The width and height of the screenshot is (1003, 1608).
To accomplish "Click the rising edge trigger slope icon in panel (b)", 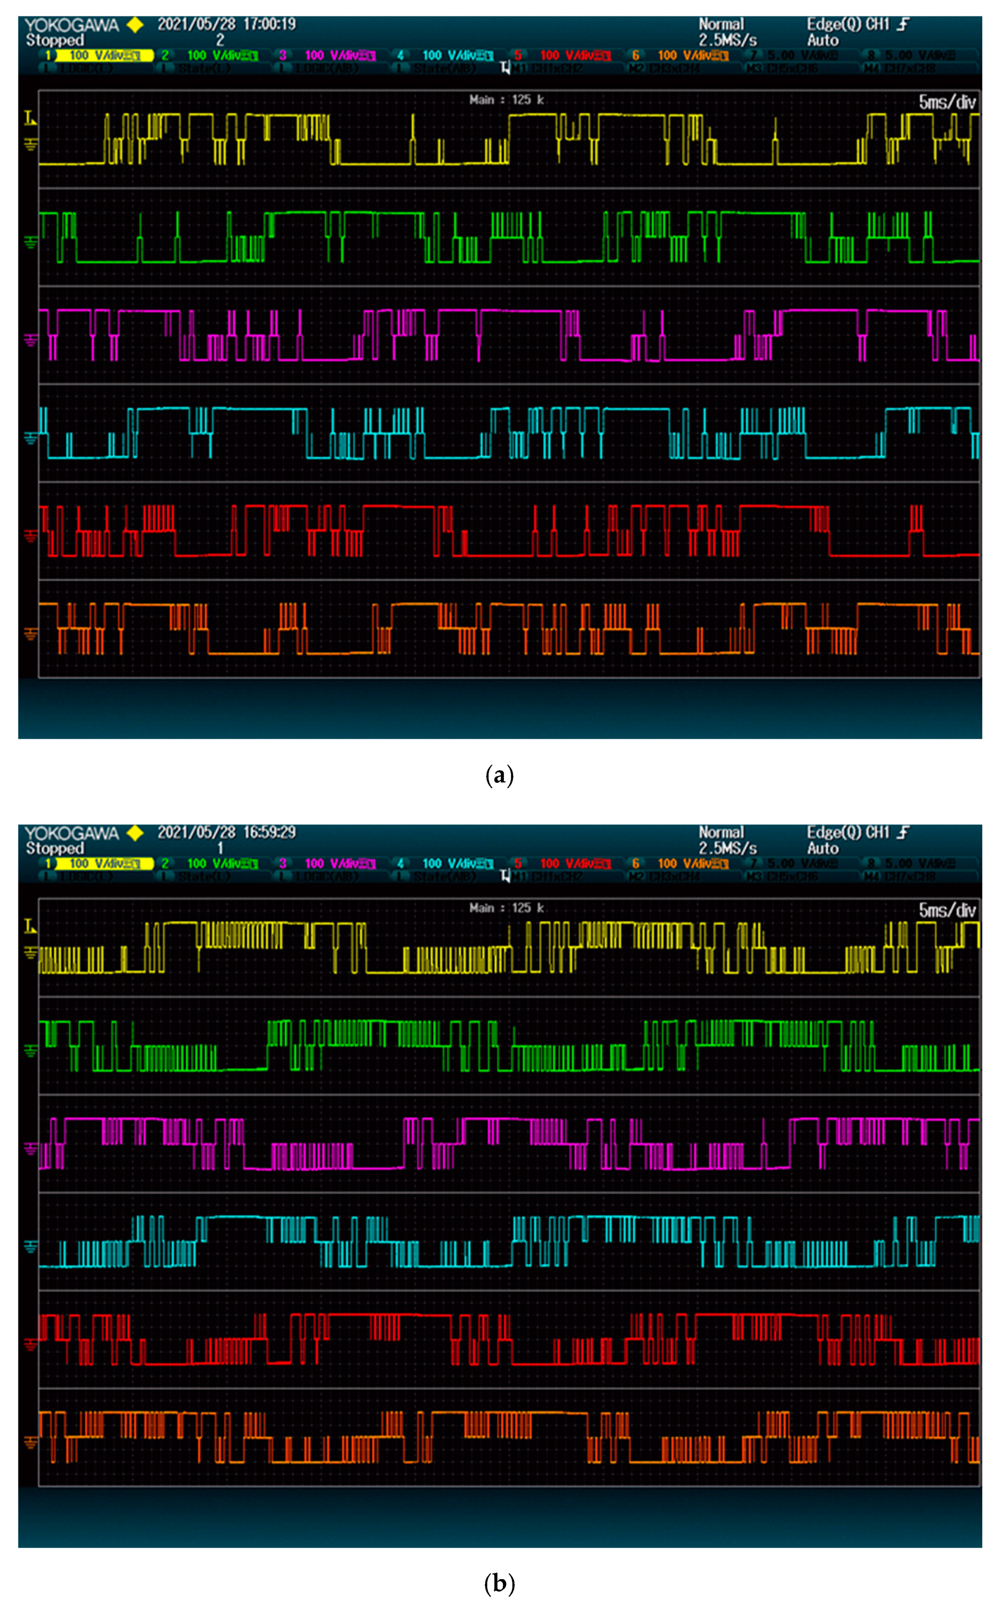I will [902, 832].
